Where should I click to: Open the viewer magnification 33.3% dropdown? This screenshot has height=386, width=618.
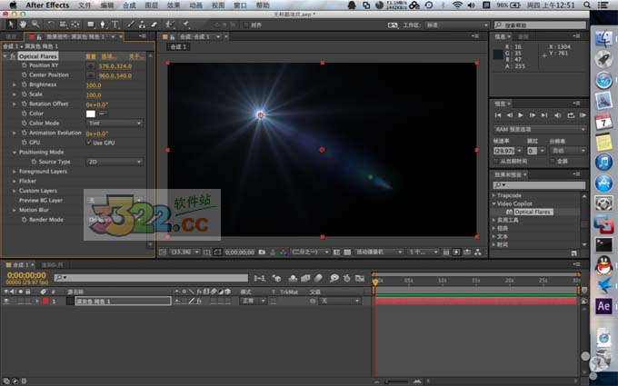point(184,252)
